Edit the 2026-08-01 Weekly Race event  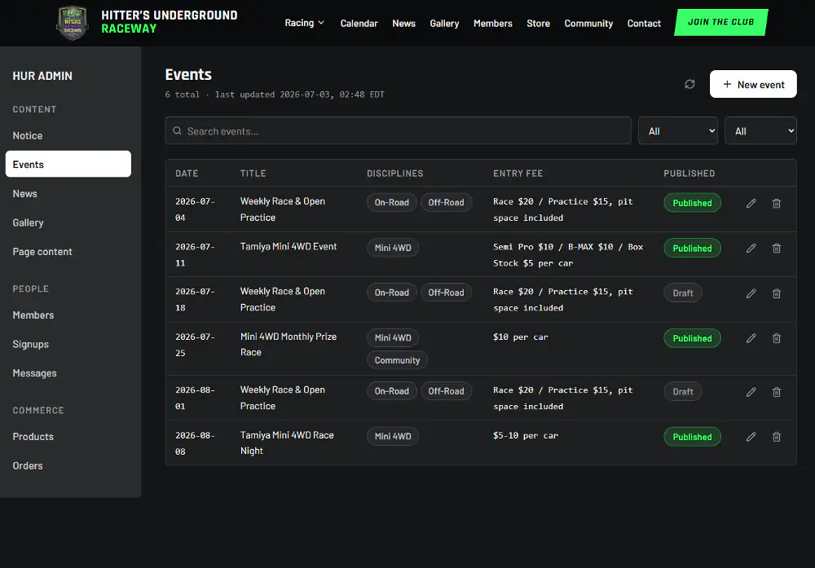pyautogui.click(x=751, y=392)
